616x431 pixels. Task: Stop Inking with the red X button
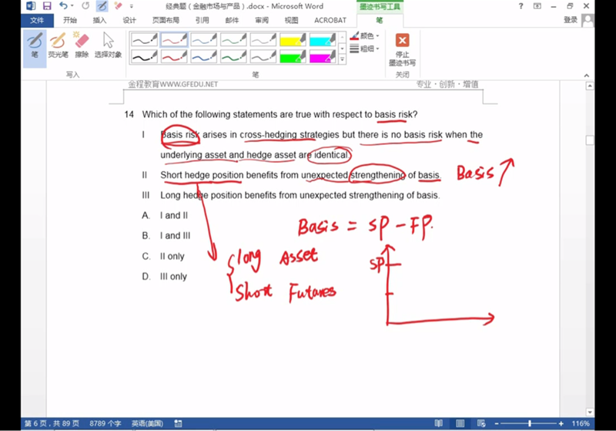point(402,49)
